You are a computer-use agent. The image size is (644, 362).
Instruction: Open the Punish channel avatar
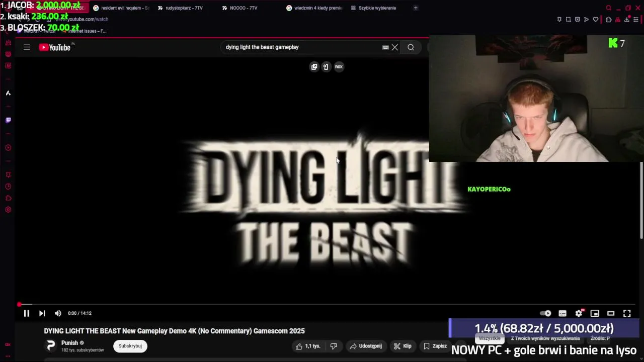(51, 346)
